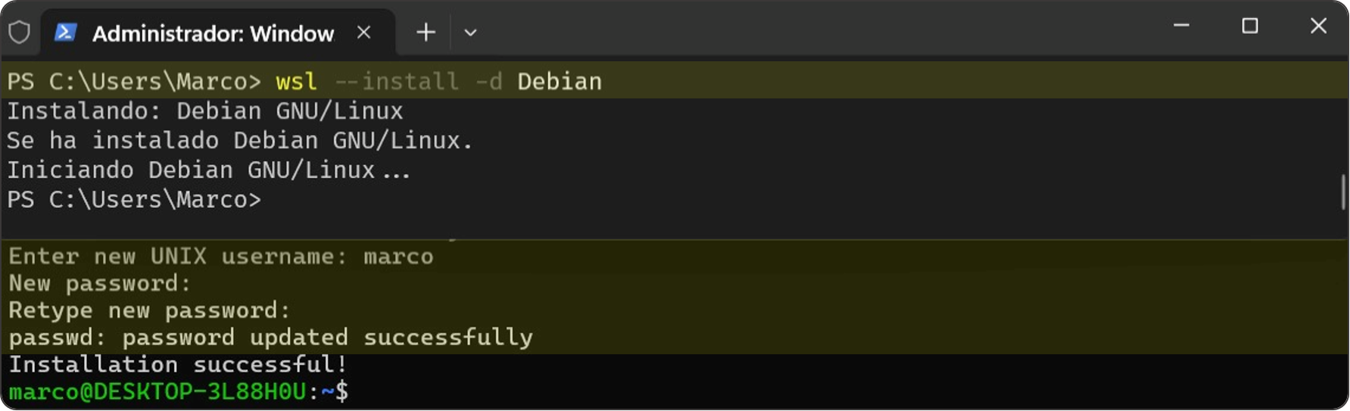Maximize the terminal window
1350x411 pixels.
pyautogui.click(x=1250, y=26)
